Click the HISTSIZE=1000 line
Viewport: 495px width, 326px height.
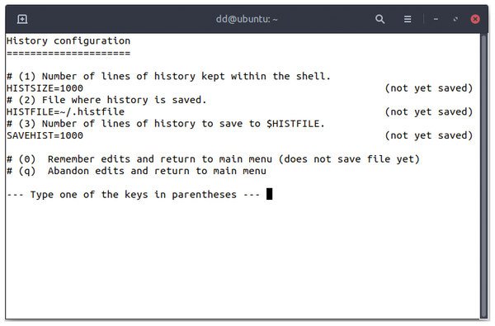[x=45, y=88]
